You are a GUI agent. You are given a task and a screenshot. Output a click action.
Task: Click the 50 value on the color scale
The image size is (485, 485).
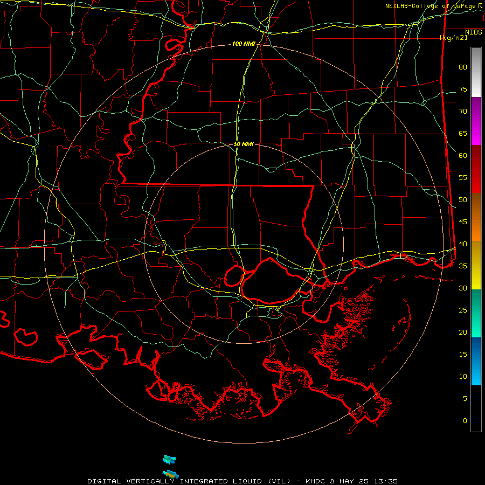pos(463,200)
